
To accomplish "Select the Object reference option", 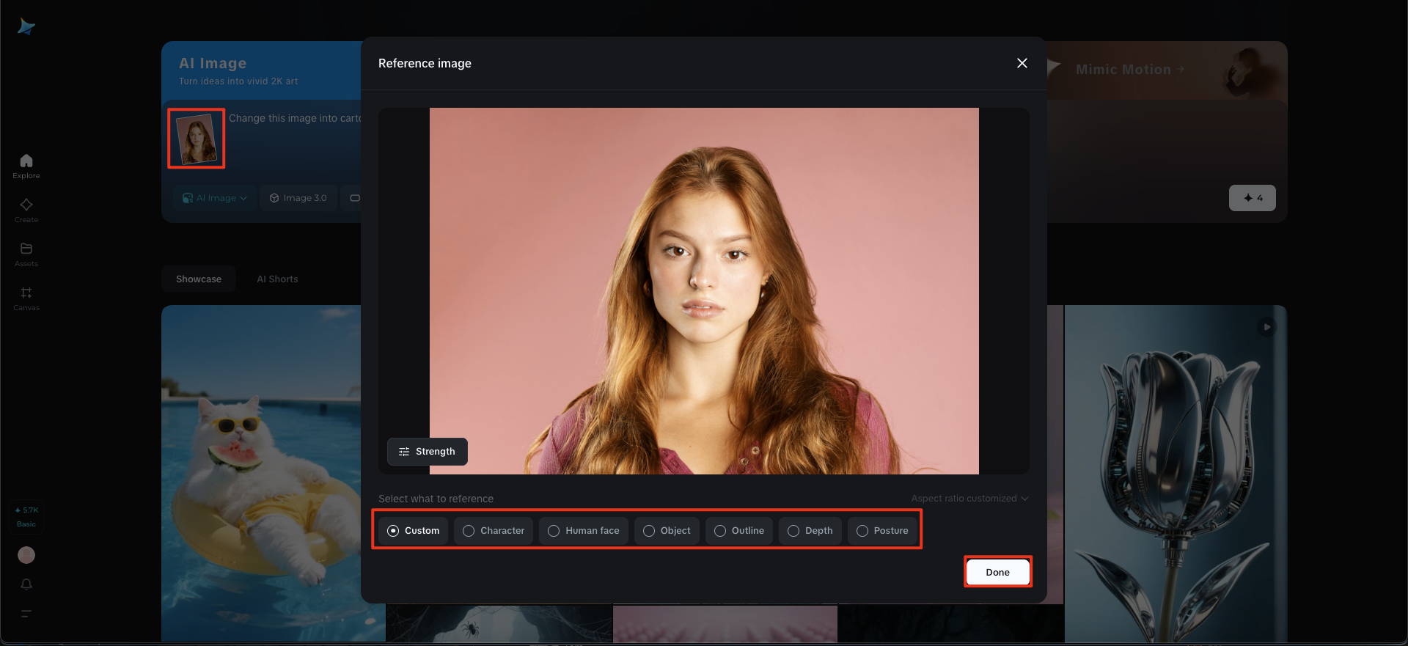I will click(667, 531).
